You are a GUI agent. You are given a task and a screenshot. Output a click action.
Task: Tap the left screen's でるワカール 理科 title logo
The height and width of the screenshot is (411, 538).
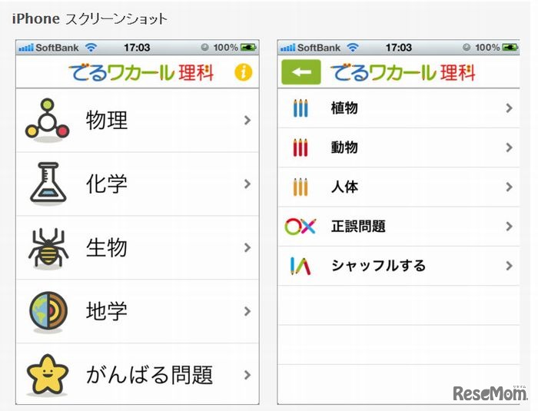(x=141, y=72)
